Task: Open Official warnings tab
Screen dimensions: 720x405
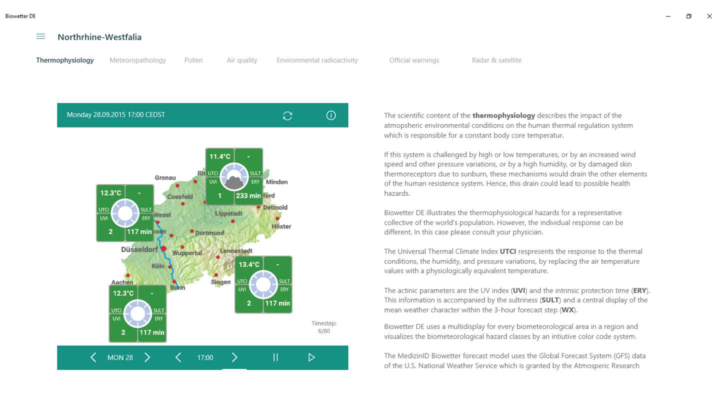Action: coord(414,60)
